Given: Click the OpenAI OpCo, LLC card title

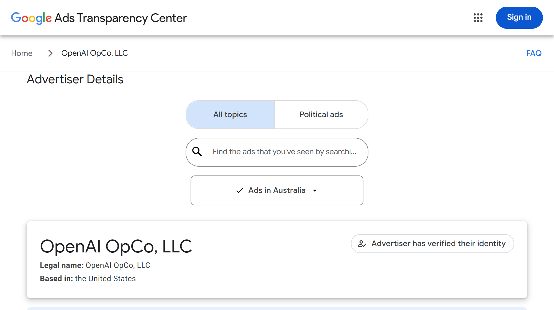Looking at the screenshot, I should [116, 246].
